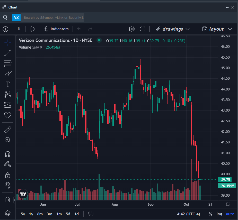Select the trend line drawing tool
This screenshot has height=220, width=238.
point(8,53)
